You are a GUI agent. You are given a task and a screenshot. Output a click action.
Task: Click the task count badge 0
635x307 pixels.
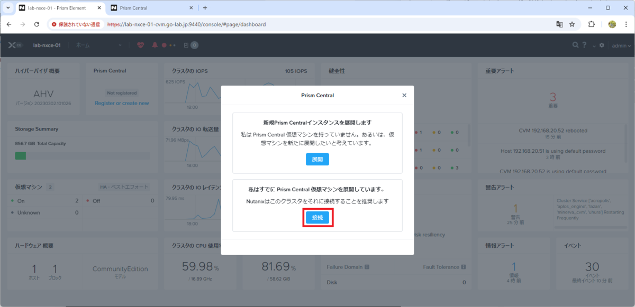point(194,45)
